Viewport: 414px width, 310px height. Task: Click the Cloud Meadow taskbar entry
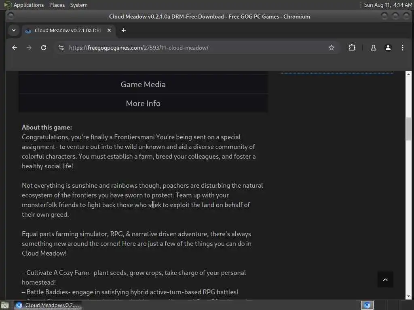(48, 305)
